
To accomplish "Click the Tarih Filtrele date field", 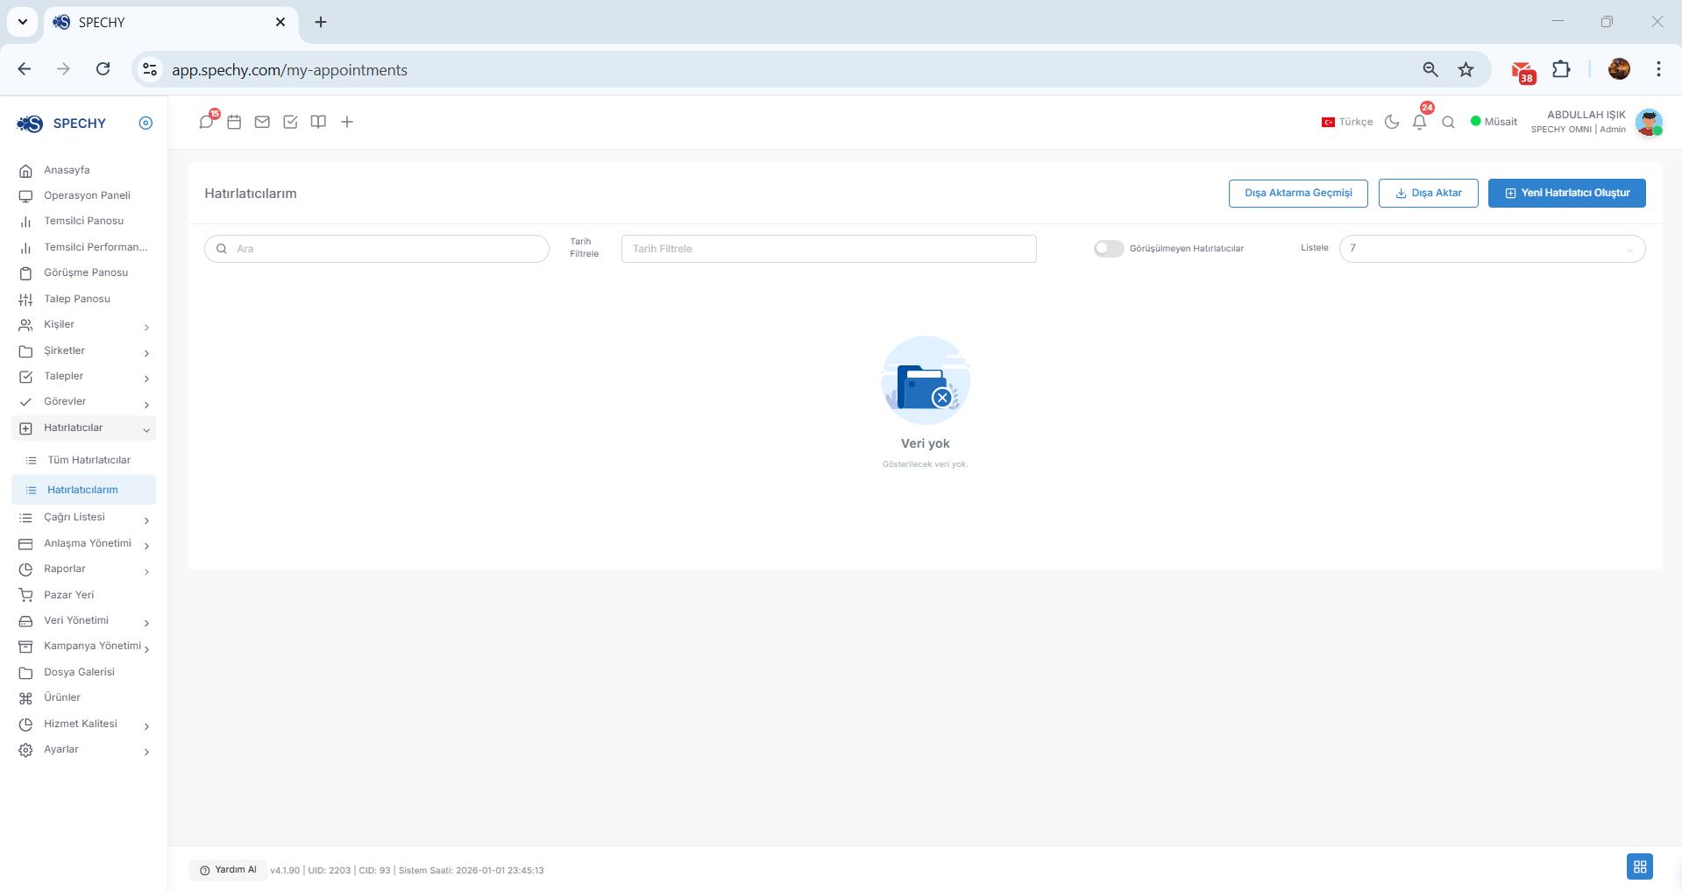I will [828, 249].
